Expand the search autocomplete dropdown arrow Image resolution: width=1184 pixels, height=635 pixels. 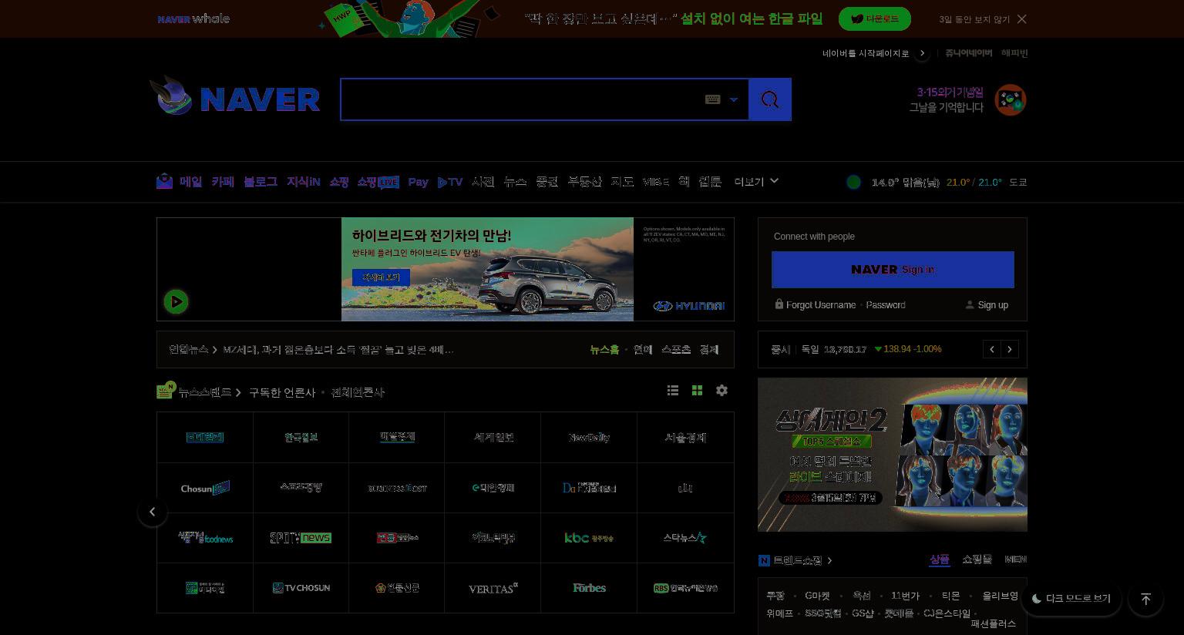[734, 99]
